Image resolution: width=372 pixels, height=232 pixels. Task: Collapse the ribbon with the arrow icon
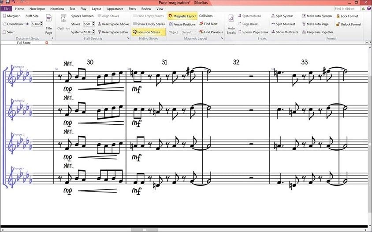(363, 8)
